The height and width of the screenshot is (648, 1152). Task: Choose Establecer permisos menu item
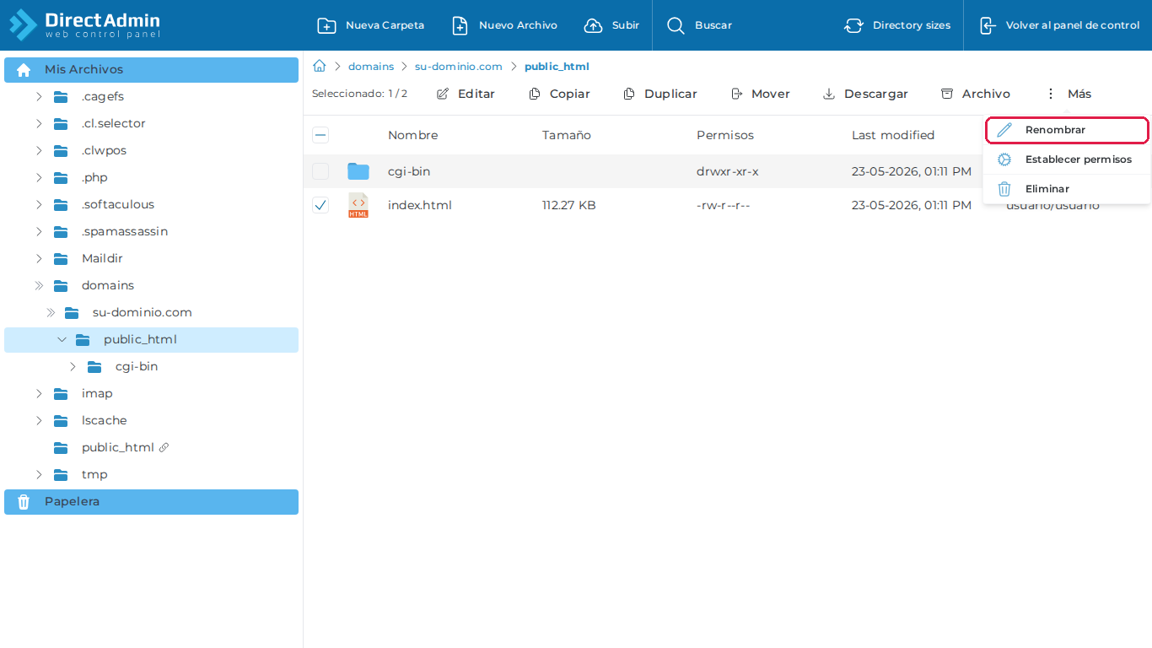click(1067, 159)
